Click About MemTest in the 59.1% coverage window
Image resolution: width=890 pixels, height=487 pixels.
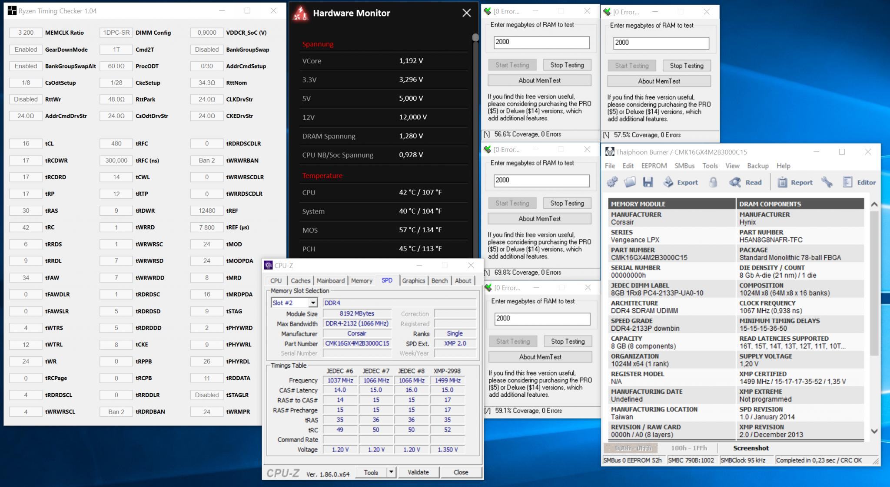point(540,357)
